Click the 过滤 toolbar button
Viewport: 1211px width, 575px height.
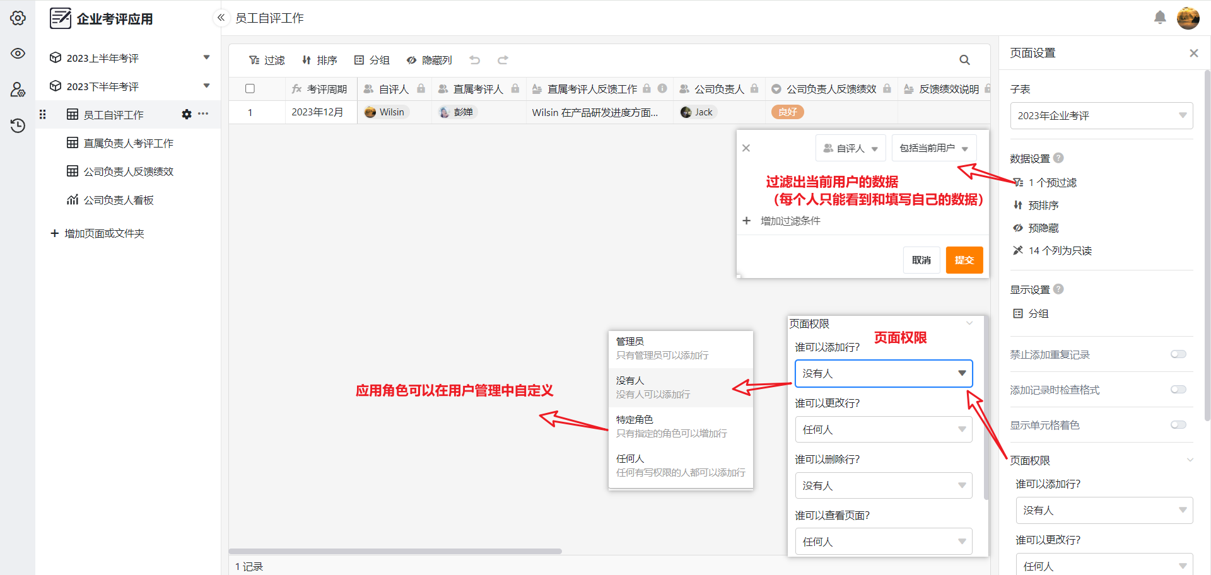point(267,60)
